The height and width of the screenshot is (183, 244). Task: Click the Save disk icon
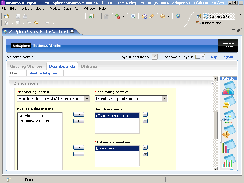(x=18, y=16)
